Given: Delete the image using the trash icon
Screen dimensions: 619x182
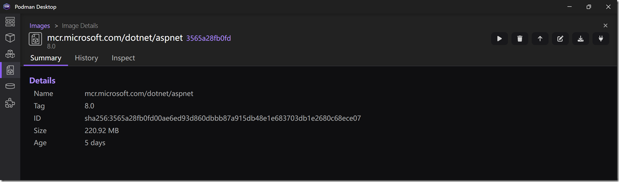Looking at the screenshot, I should pos(520,39).
